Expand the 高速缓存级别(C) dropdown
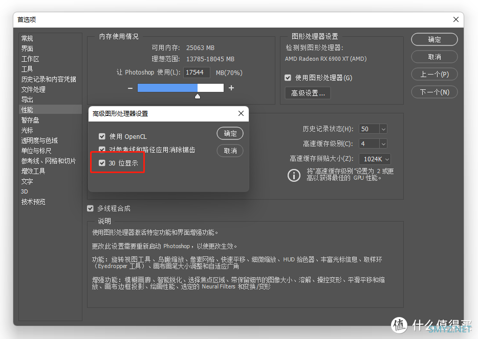Screen dimensions: 478x339 [383, 143]
